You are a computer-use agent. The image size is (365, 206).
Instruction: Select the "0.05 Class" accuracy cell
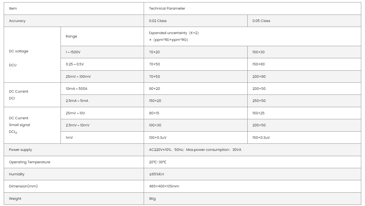[261, 21]
